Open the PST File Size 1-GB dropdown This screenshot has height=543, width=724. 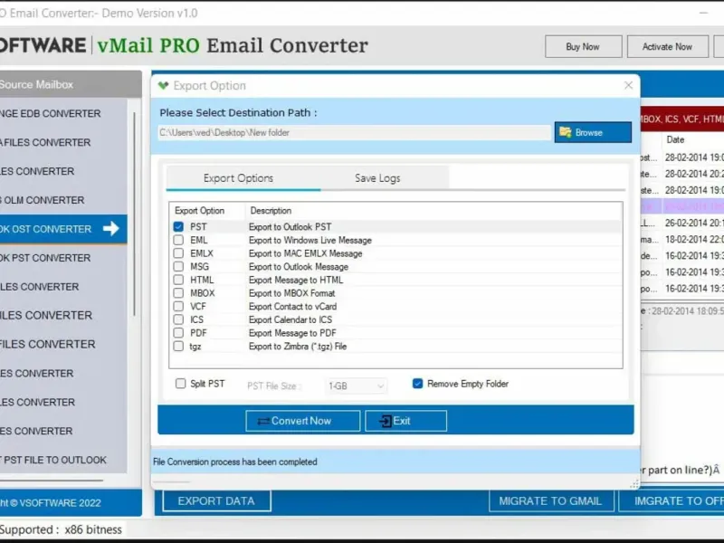(356, 386)
